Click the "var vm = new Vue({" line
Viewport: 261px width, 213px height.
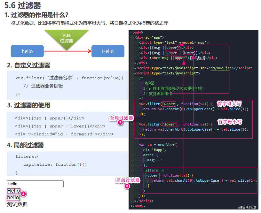[158, 145]
